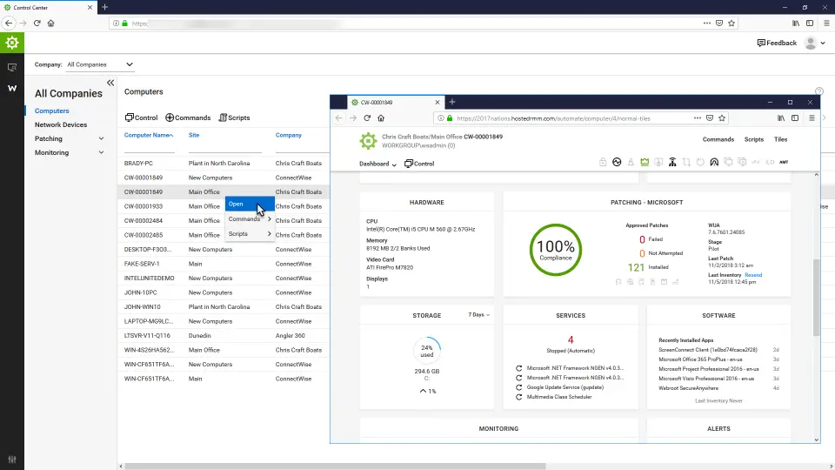Open the sidebar monitor icon
This screenshot has width=835, height=470.
11,67
